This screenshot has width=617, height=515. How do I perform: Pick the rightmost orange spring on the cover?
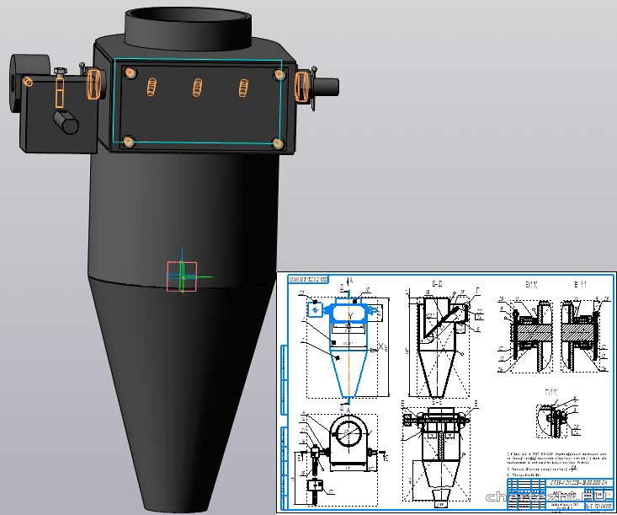point(244,87)
